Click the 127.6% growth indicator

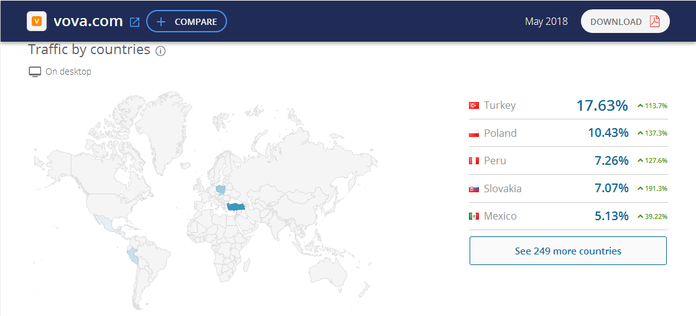point(652,160)
